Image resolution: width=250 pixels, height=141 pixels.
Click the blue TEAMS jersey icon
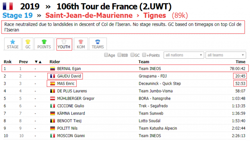(98, 42)
